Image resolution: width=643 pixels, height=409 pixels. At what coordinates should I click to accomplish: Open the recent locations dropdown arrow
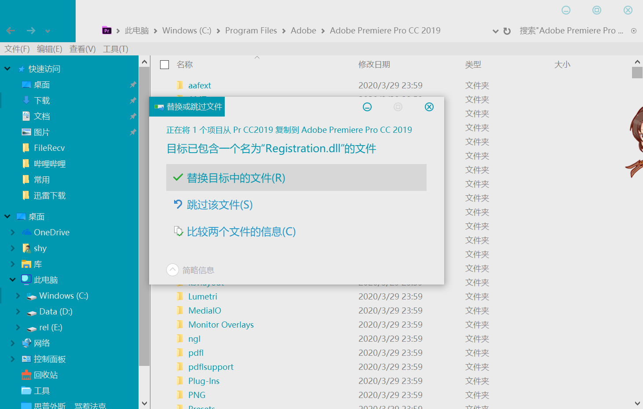47,31
